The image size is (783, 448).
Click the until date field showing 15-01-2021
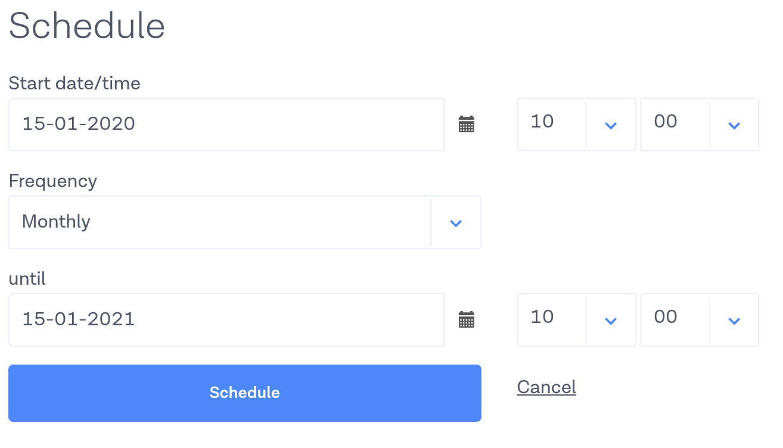(226, 320)
